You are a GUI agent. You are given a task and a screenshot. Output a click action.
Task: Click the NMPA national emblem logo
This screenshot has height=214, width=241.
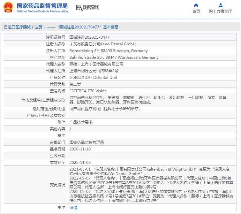click(8, 7)
